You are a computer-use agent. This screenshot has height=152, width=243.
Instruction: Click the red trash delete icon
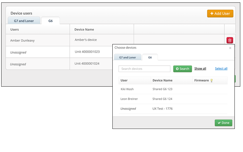[230, 40]
